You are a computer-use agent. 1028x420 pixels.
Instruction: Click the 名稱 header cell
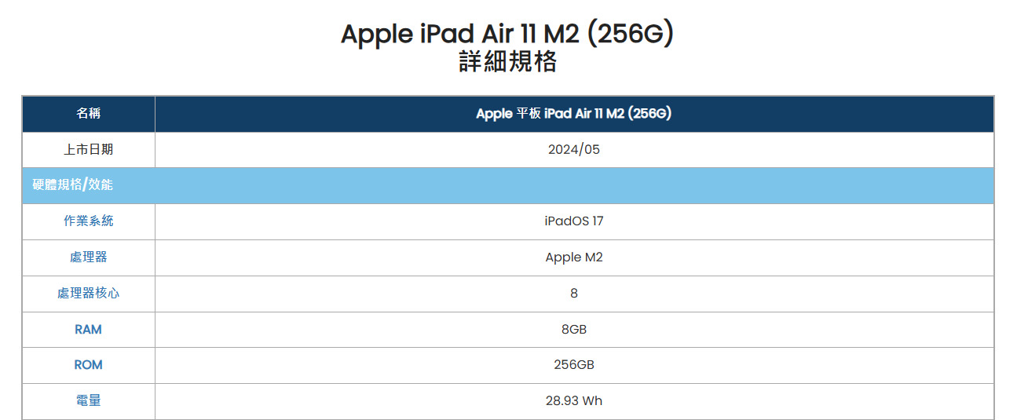point(88,114)
